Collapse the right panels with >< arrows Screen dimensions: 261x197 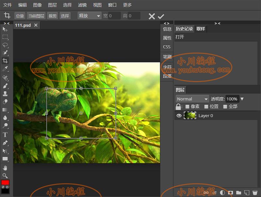click(x=217, y=23)
